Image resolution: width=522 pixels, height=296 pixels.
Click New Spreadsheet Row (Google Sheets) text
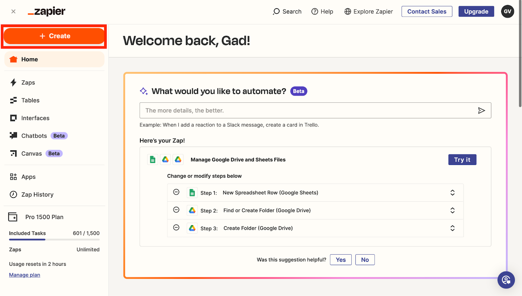coord(270,193)
